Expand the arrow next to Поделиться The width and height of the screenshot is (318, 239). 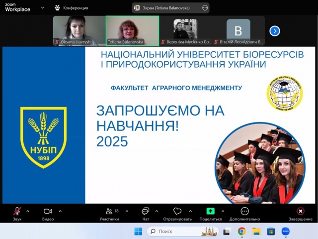point(223,211)
